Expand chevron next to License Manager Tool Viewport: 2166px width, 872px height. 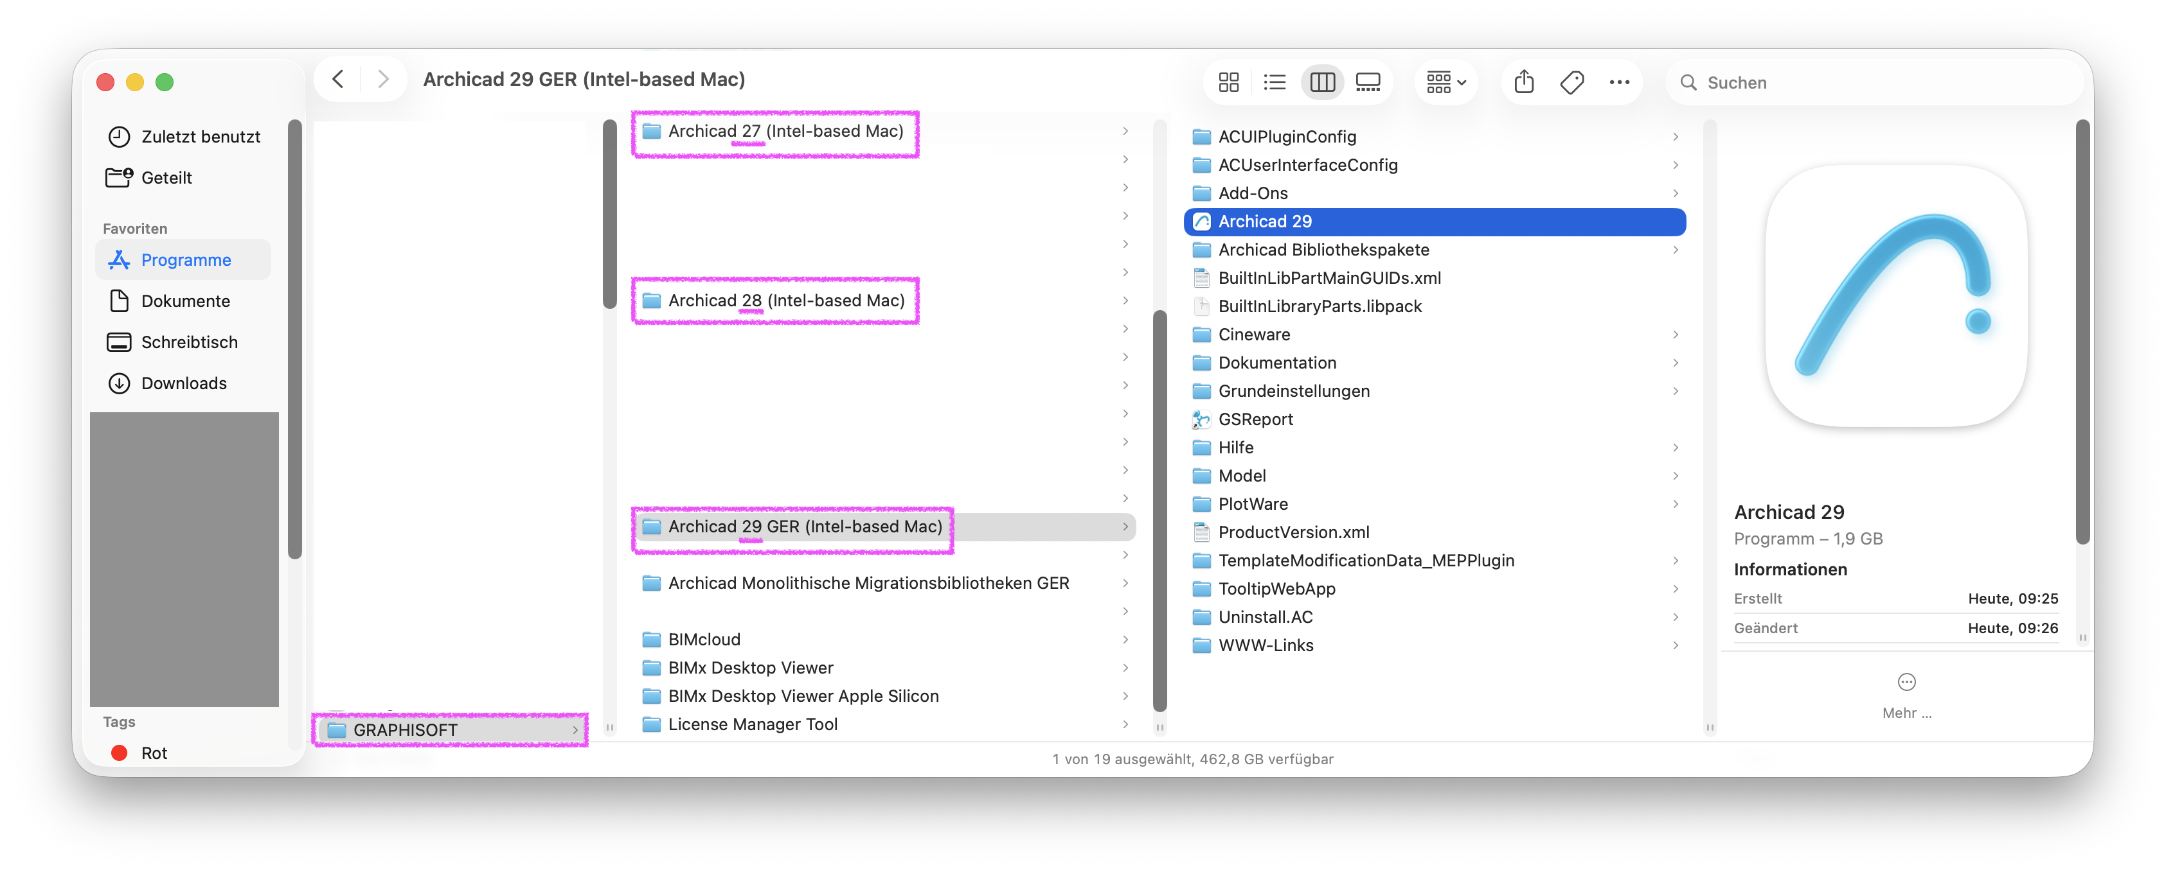(1125, 725)
